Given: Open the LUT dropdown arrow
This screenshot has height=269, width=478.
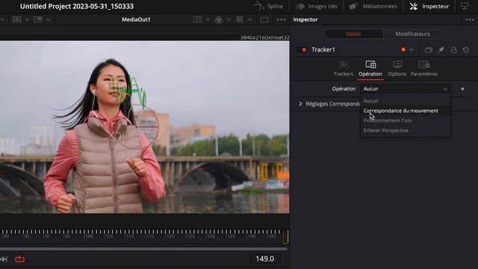Looking at the screenshot, I should (x=208, y=20).
